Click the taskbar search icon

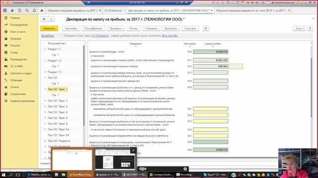click(11, 175)
